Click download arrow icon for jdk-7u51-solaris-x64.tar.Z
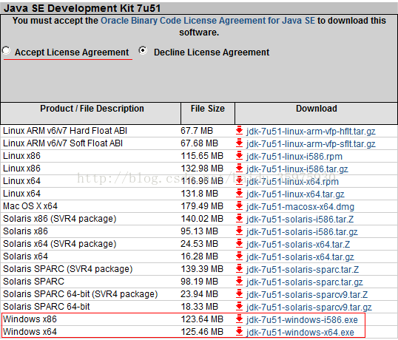The height and width of the screenshot is (340, 398). click(239, 244)
